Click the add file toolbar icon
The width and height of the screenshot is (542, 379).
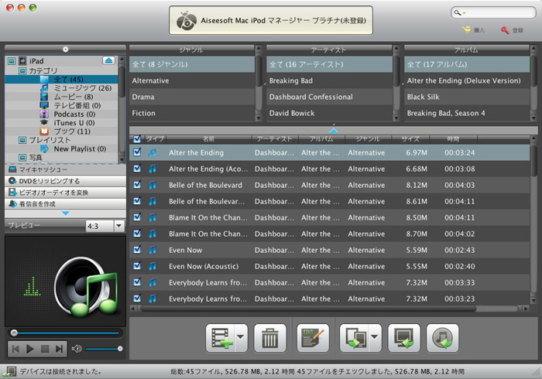click(x=221, y=338)
